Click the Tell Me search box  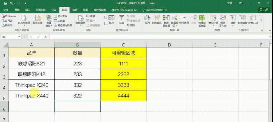(155, 10)
